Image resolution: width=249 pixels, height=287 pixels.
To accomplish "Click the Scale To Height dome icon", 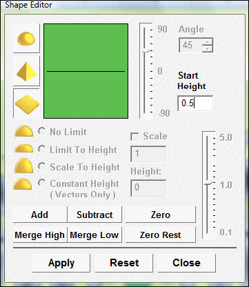I will [23, 166].
